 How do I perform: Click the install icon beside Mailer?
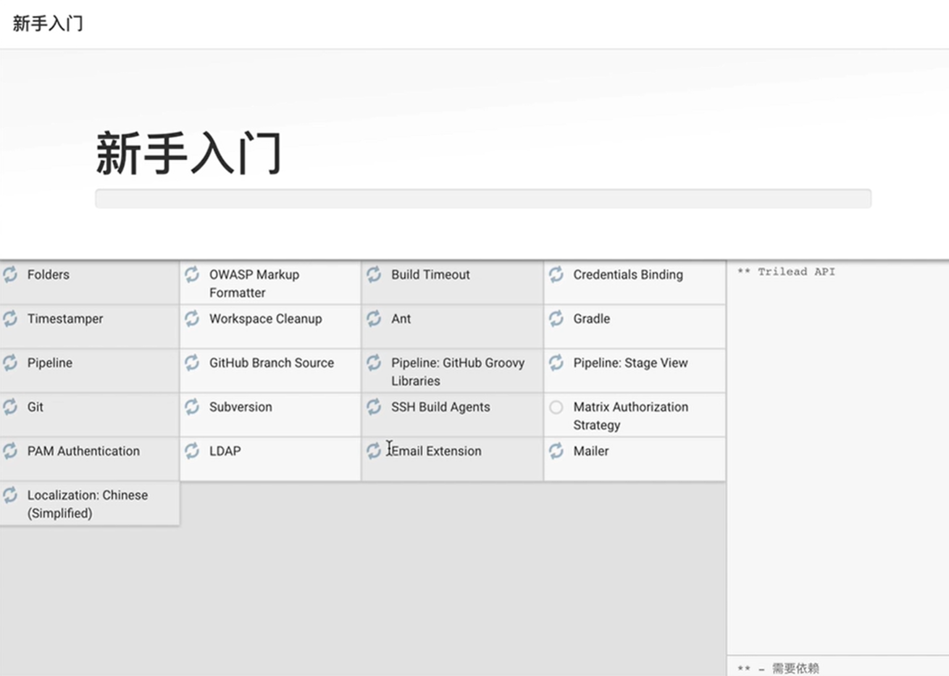(556, 451)
